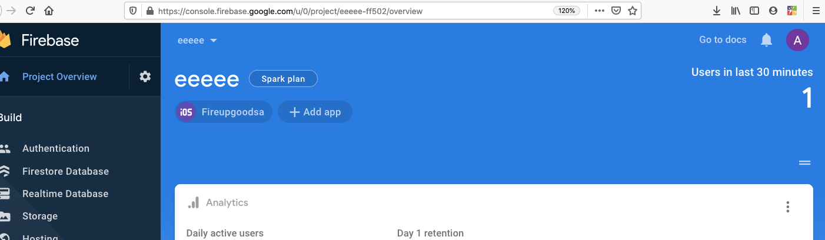Click the eeeee project title heading
825x240 pixels.
(207, 80)
